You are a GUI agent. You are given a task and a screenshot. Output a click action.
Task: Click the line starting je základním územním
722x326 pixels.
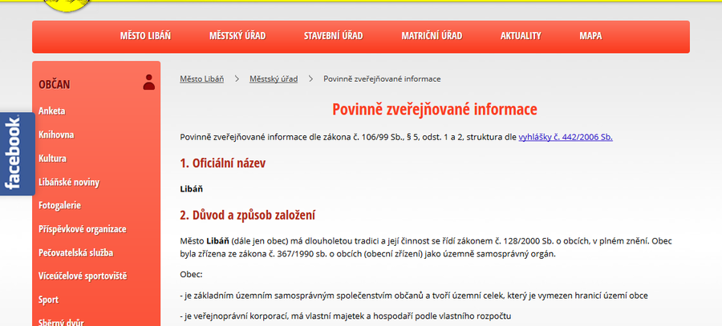point(414,296)
